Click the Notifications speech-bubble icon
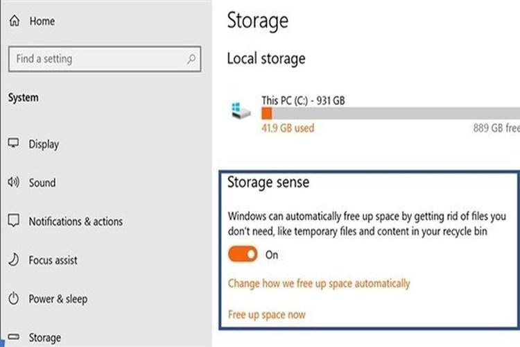The width and height of the screenshot is (520, 347). [x=14, y=221]
